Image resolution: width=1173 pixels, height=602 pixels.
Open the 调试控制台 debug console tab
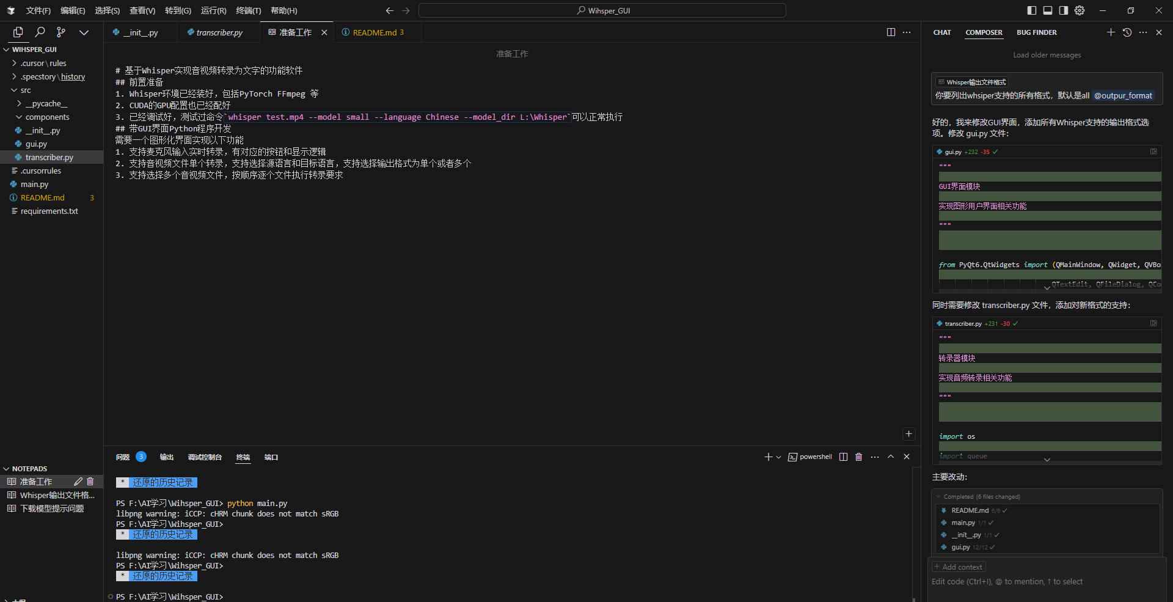tap(205, 457)
